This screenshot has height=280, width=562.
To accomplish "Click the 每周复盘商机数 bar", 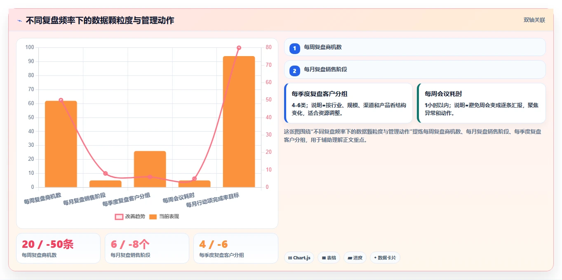I will pos(61,144).
